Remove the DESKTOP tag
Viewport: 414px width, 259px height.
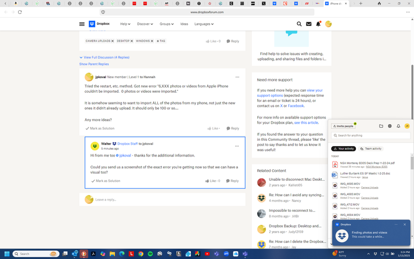(x=131, y=41)
